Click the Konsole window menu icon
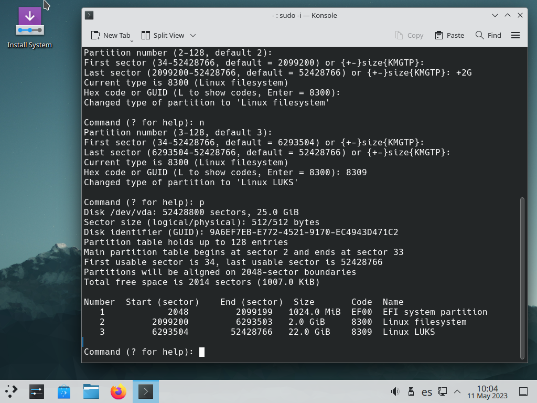537x403 pixels. (x=89, y=15)
